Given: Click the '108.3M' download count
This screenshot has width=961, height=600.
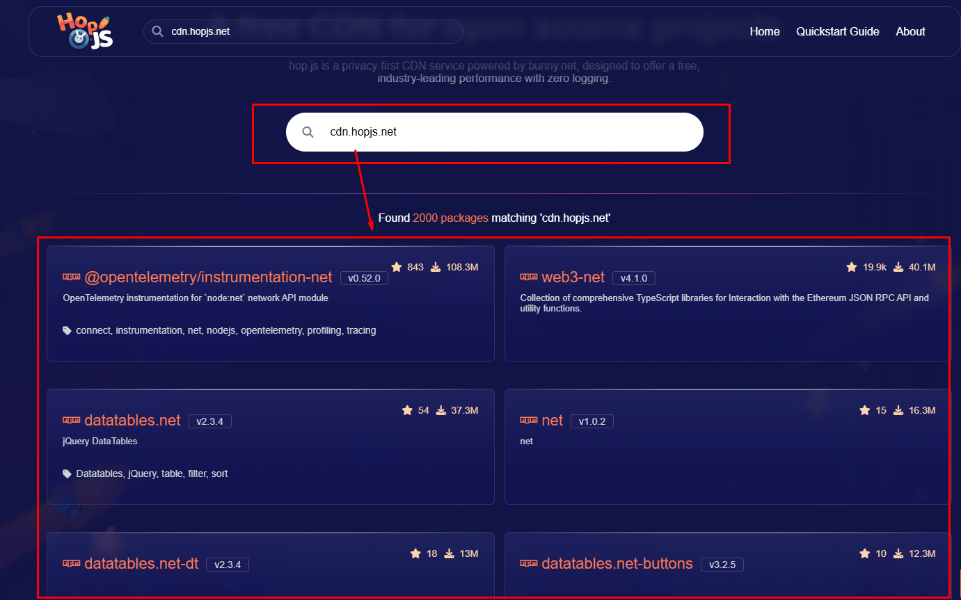Looking at the screenshot, I should (x=462, y=267).
